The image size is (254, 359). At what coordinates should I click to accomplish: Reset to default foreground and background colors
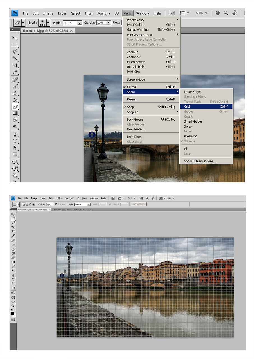[11, 309]
